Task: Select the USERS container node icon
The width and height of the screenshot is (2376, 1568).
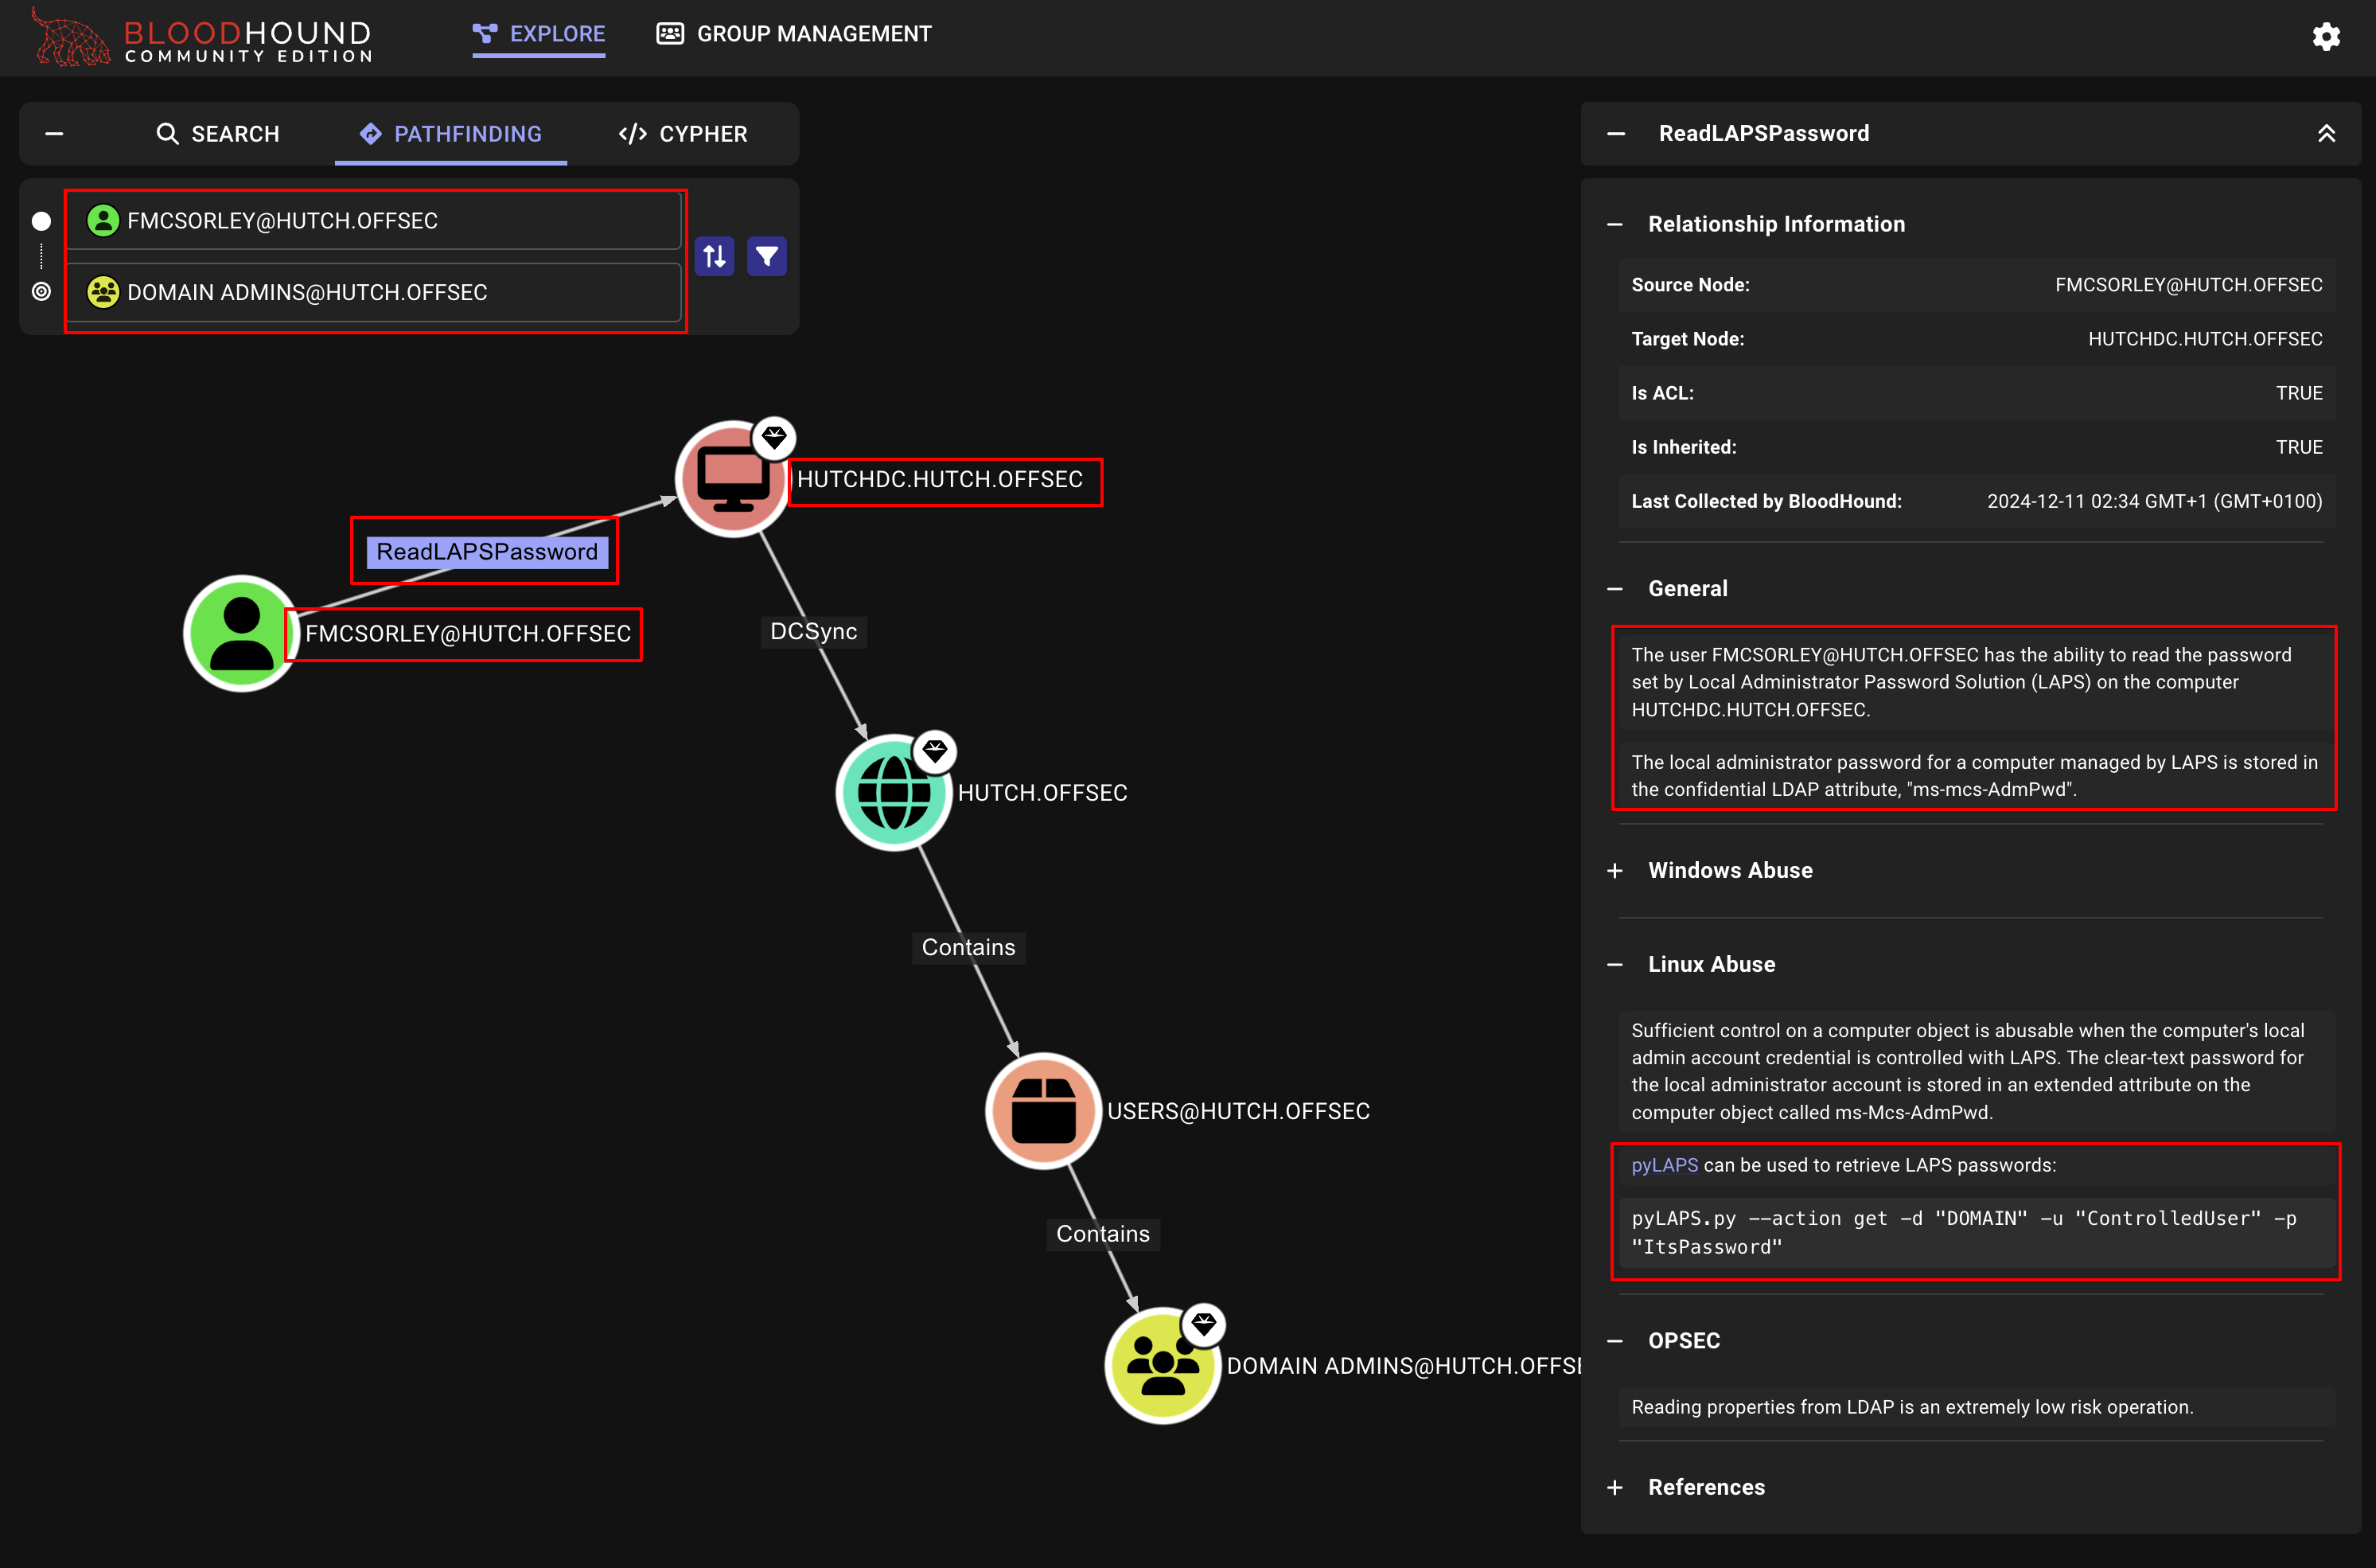Action: [x=1042, y=1111]
